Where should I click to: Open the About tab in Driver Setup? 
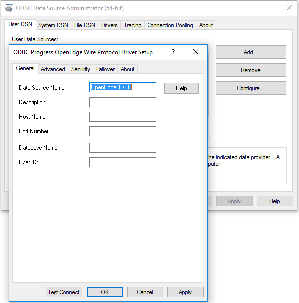pos(127,69)
